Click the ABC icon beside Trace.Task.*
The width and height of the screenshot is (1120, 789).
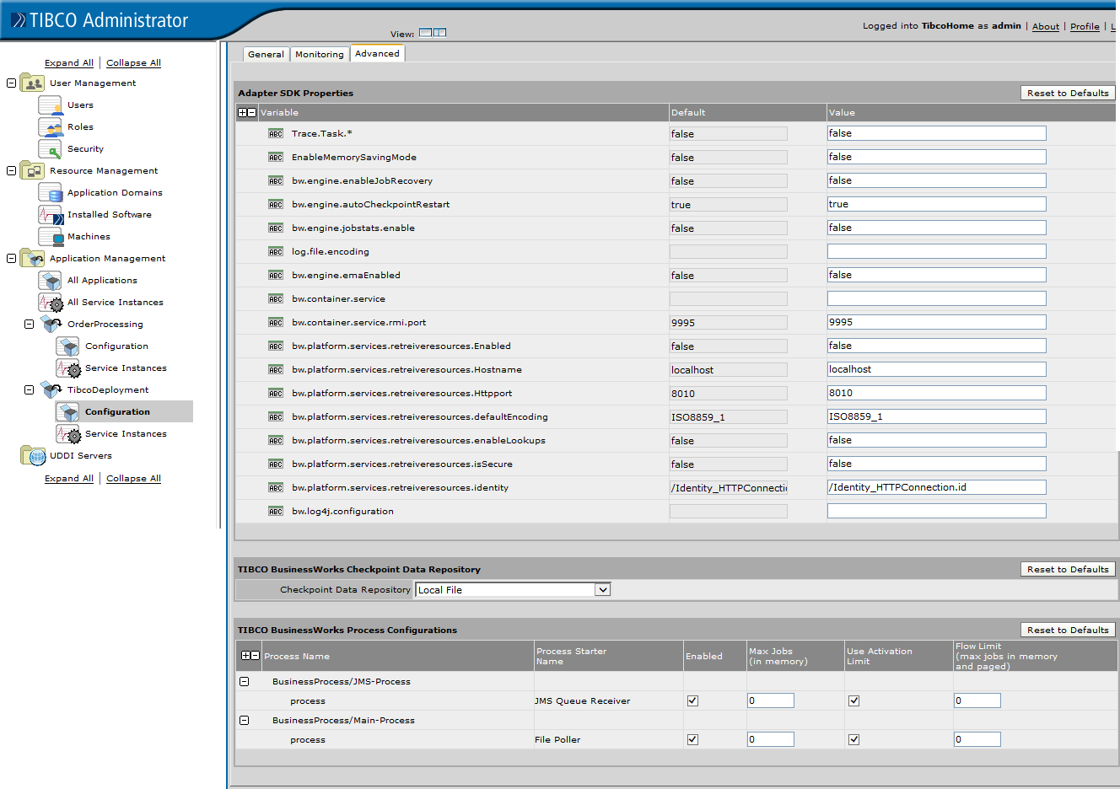276,132
